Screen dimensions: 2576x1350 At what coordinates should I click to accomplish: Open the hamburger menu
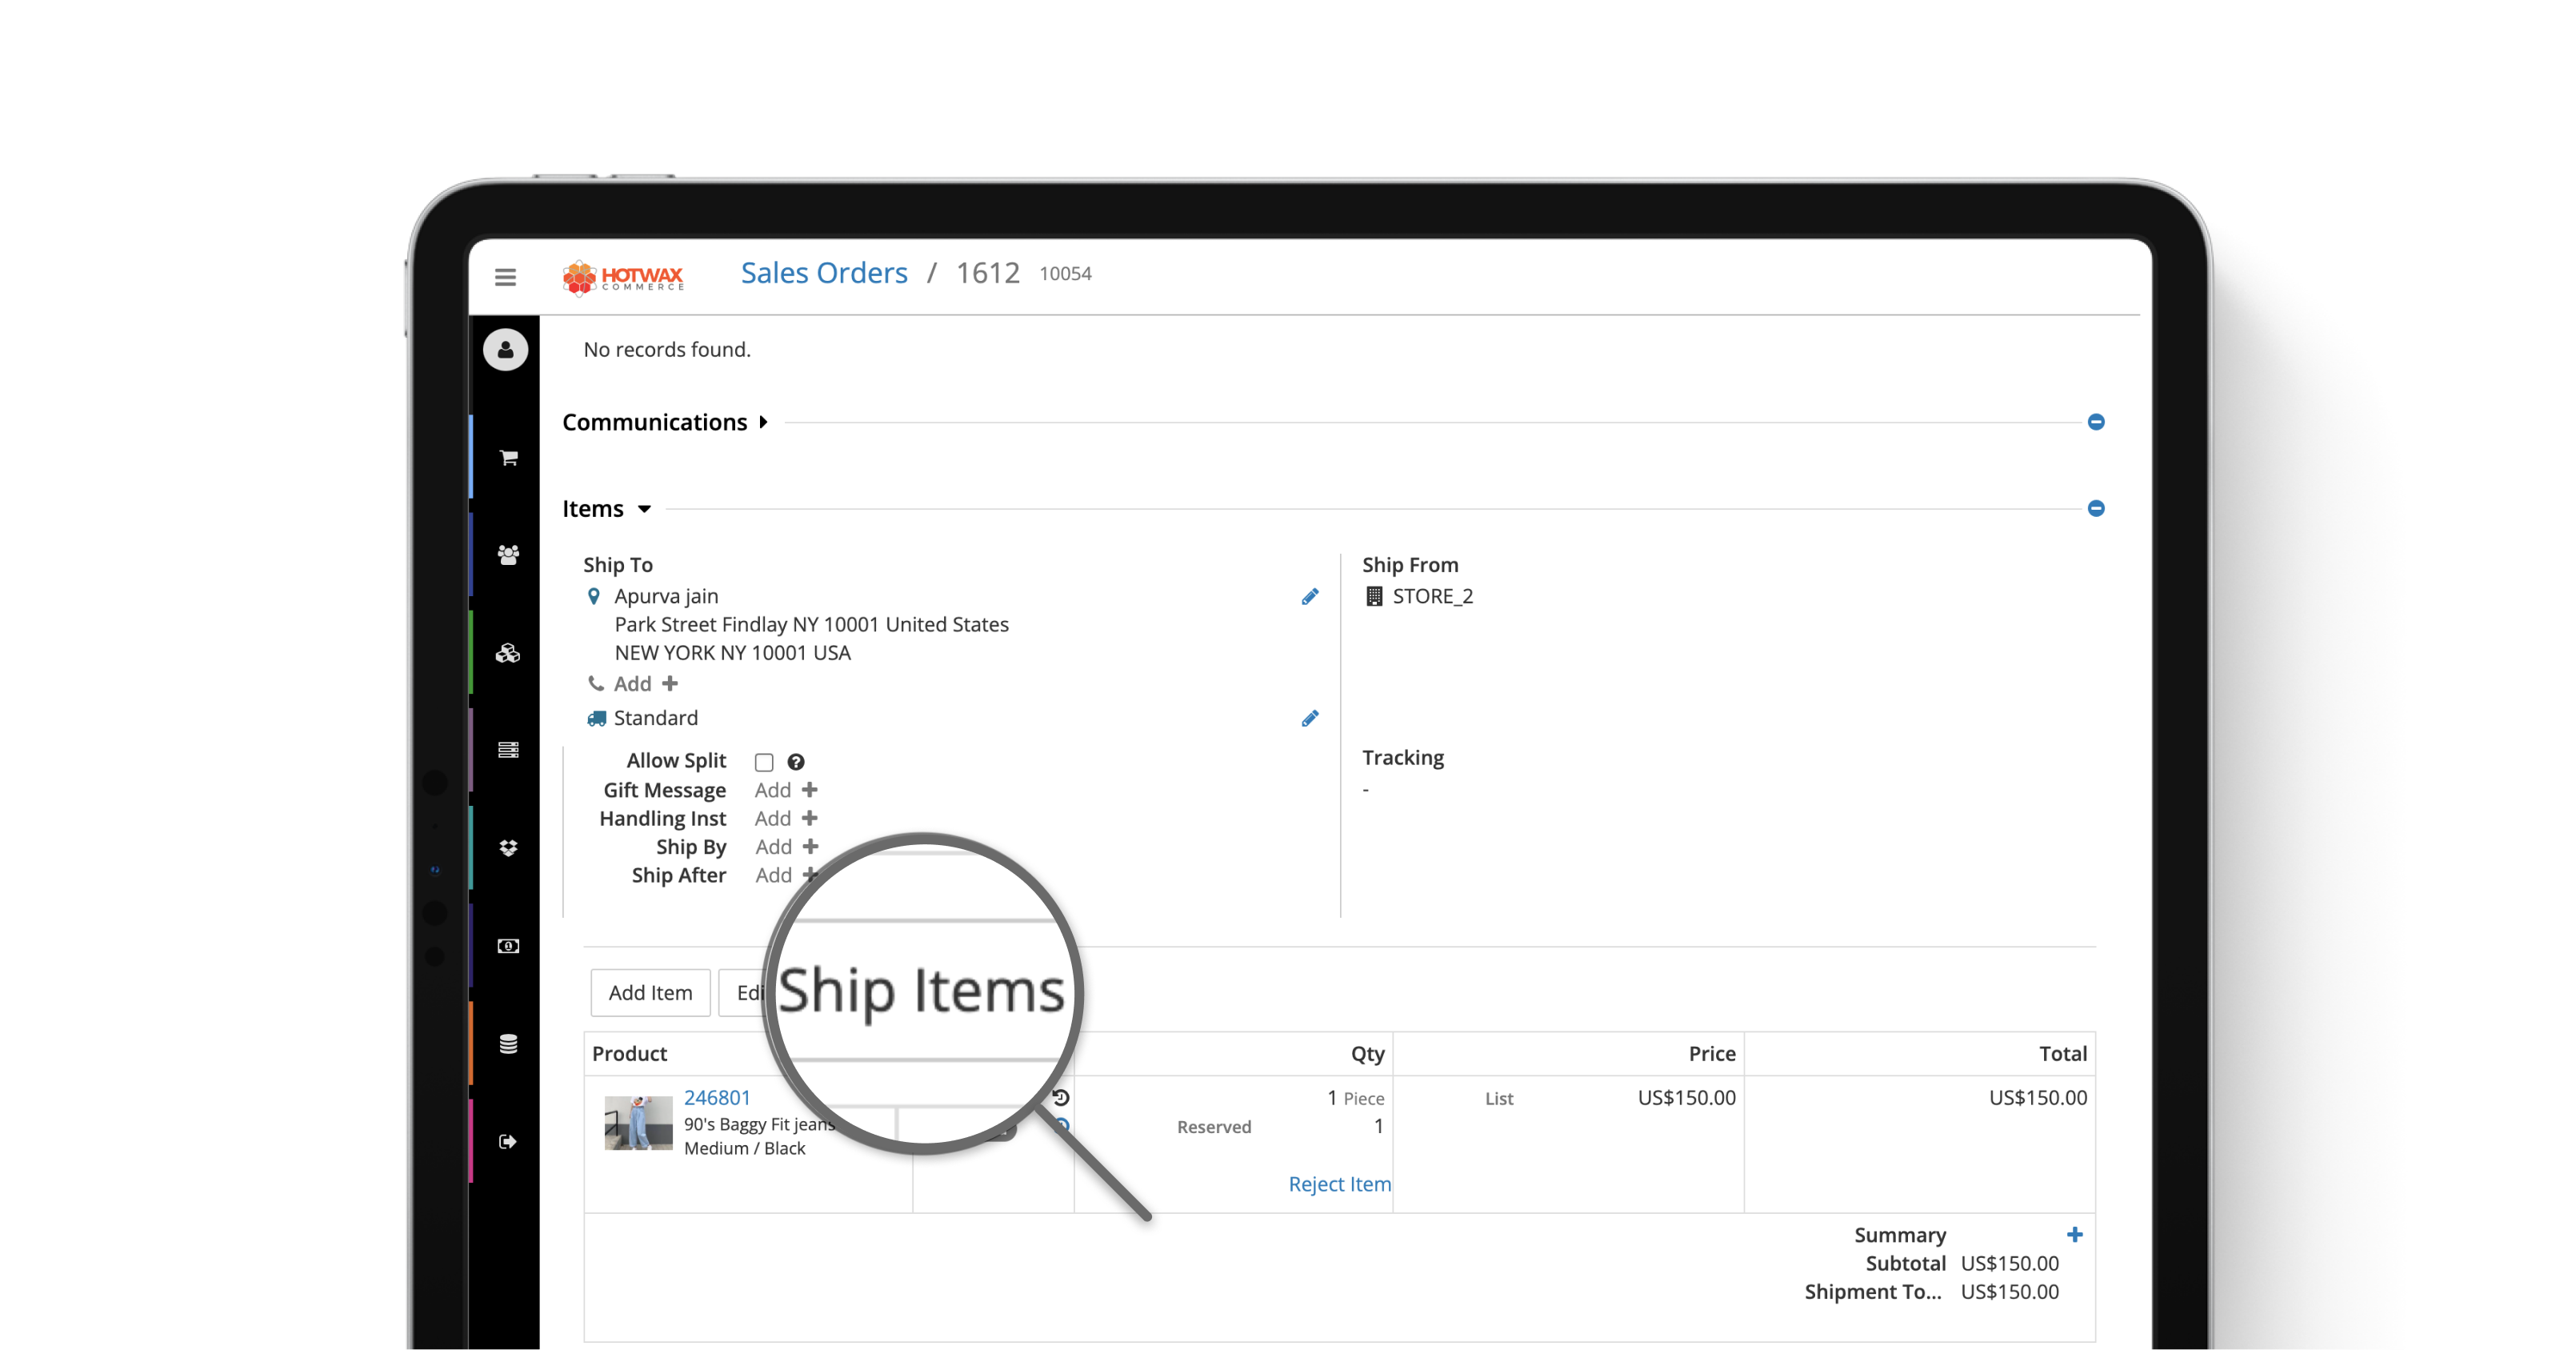[x=505, y=277]
